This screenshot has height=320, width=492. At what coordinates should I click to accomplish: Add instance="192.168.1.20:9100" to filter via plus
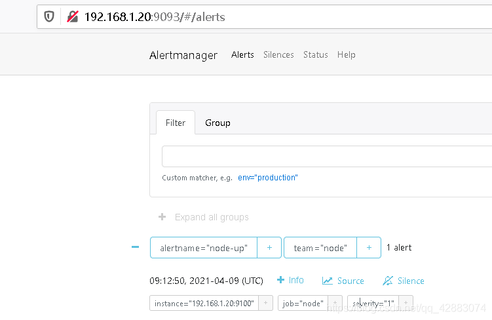[266, 303]
